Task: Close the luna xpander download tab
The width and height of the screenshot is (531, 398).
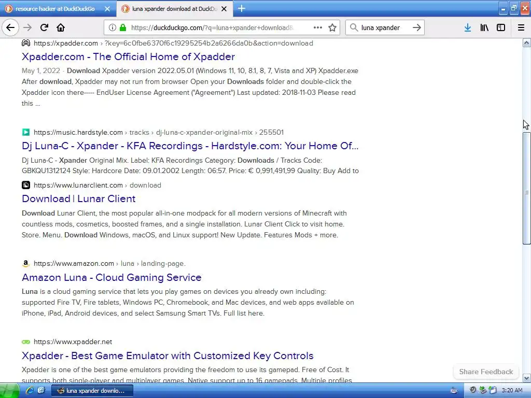Action: [224, 9]
